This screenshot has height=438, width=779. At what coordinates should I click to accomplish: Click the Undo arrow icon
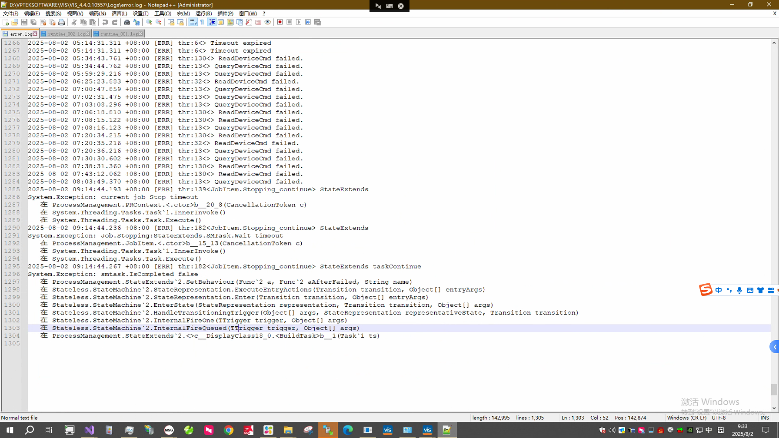[105, 22]
